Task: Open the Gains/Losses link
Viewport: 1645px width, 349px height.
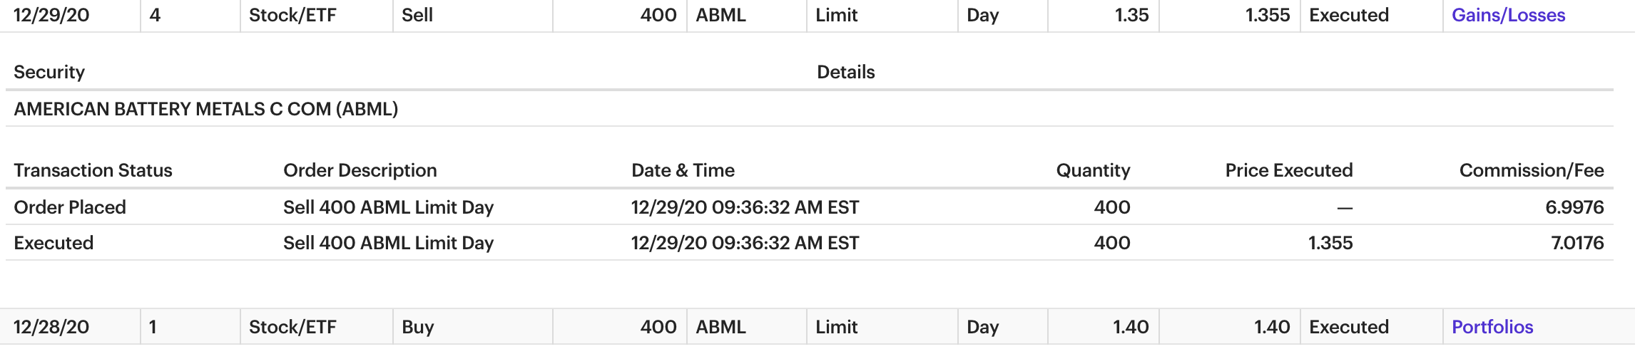Action: coord(1508,15)
